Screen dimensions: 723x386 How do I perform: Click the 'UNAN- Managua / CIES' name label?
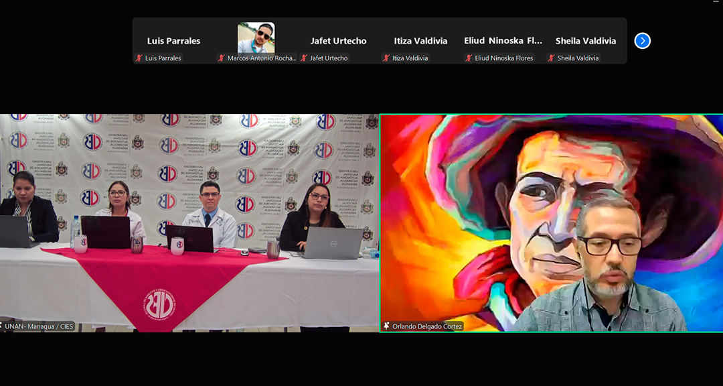(x=39, y=326)
